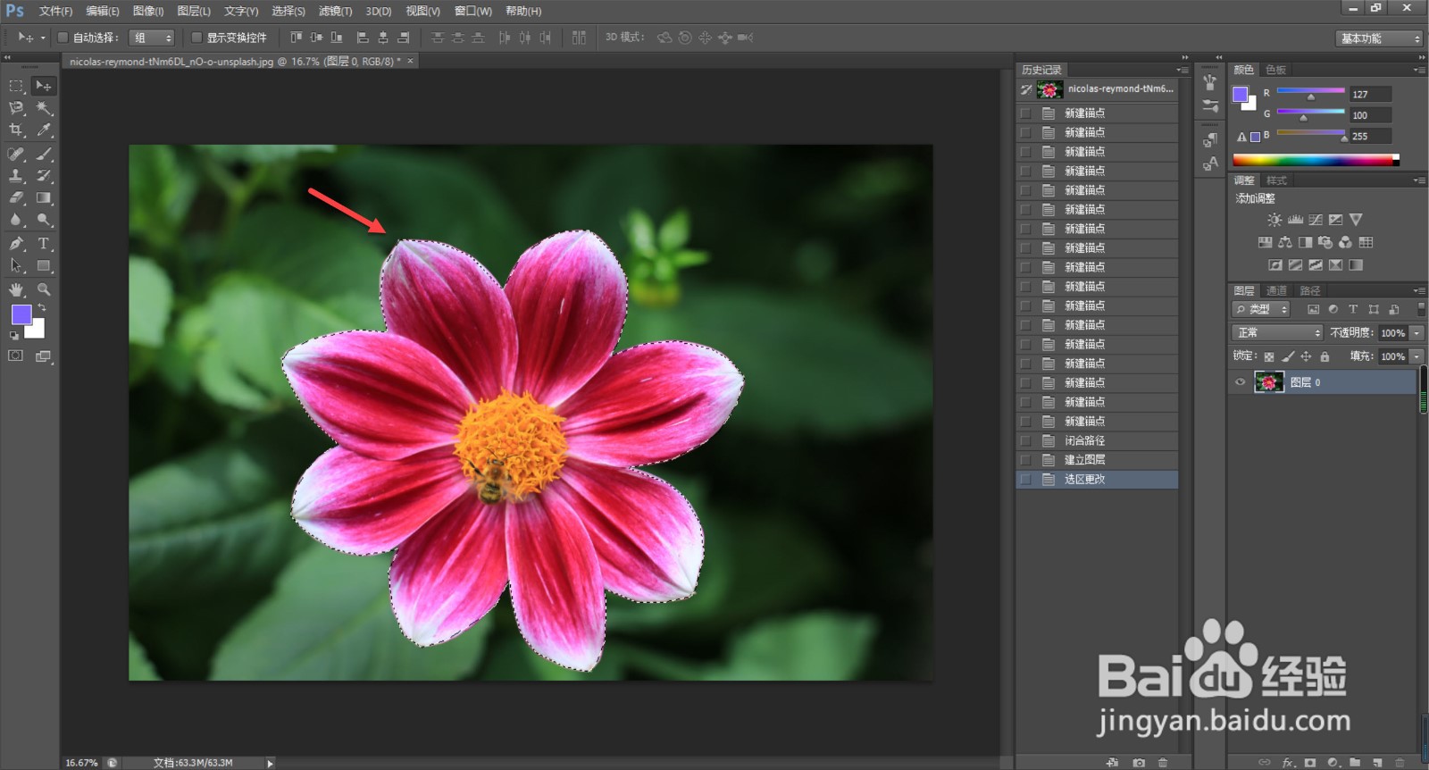The image size is (1429, 770).
Task: Open the workspace 基本功能 dropdown
Action: pyautogui.click(x=1380, y=38)
